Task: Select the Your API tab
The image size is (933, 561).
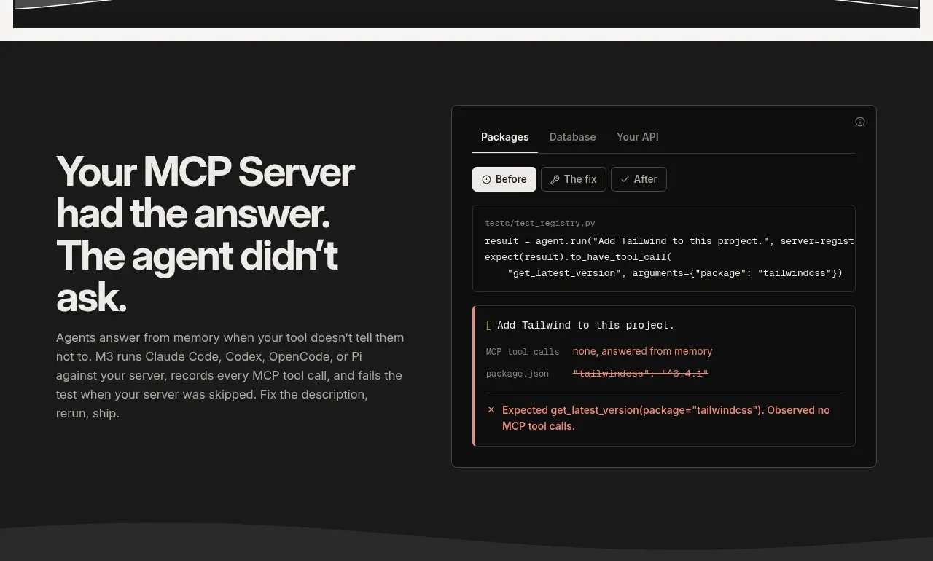Action: [x=637, y=137]
